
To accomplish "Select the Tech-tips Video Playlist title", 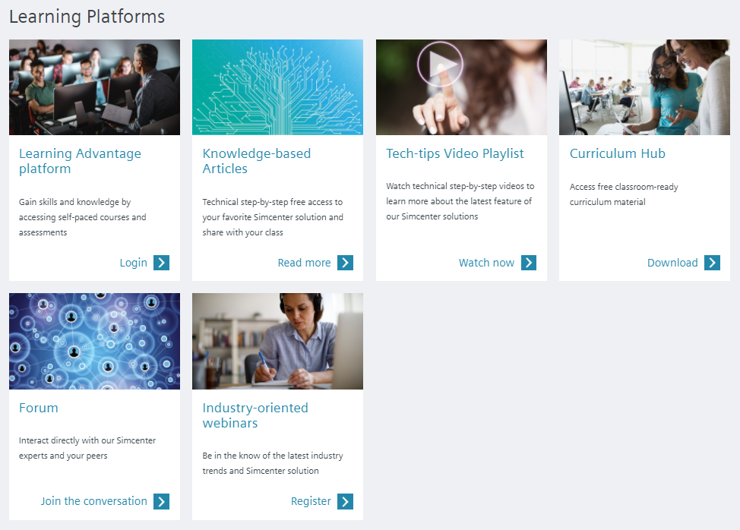I will point(454,153).
